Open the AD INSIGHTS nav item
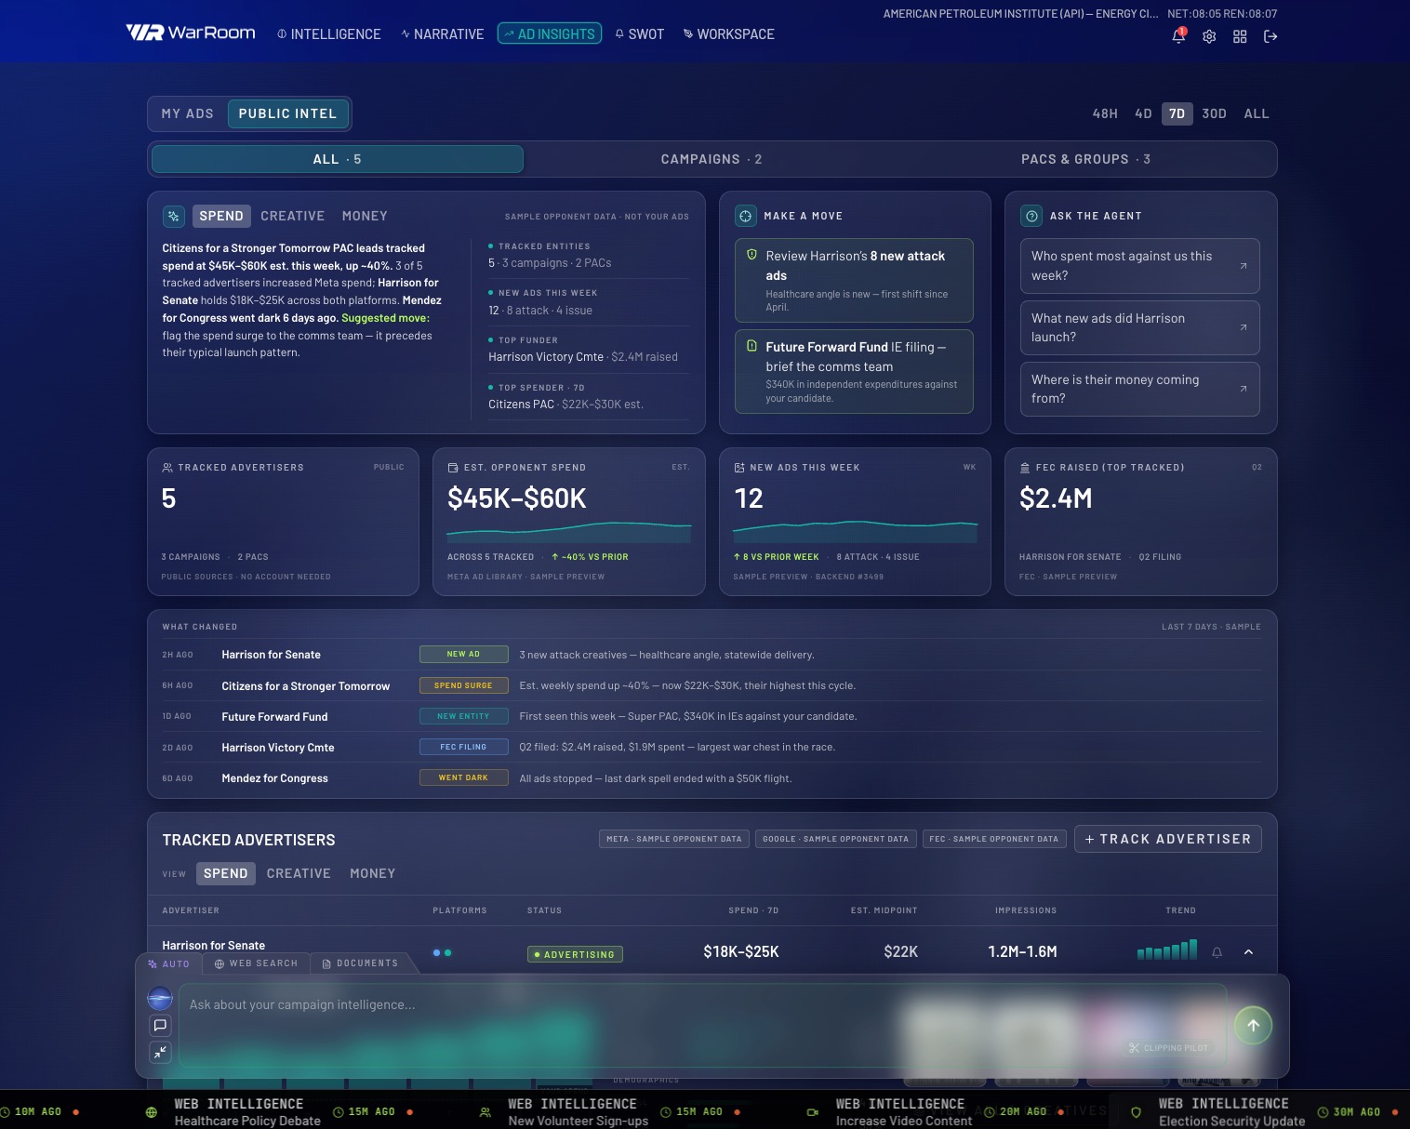 (x=550, y=34)
